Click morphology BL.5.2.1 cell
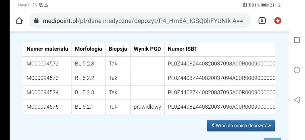 [x=85, y=107]
